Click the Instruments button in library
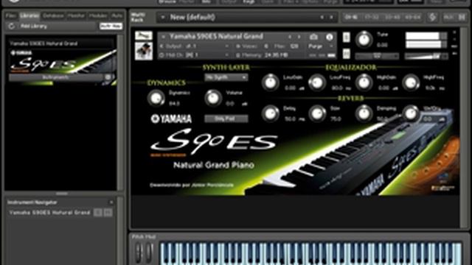Screen dimensions: 472x265 56,77
